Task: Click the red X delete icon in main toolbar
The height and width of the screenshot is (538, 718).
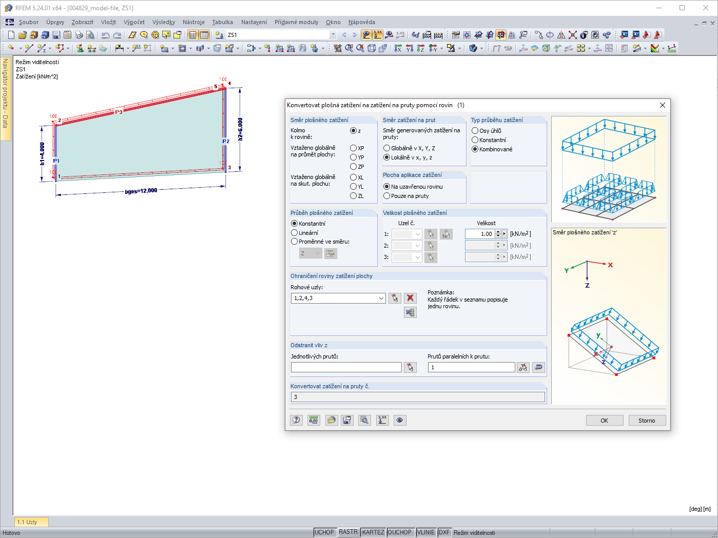Action: click(573, 35)
